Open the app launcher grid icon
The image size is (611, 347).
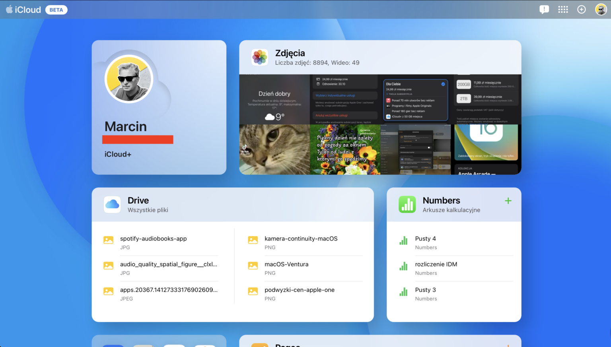(563, 9)
